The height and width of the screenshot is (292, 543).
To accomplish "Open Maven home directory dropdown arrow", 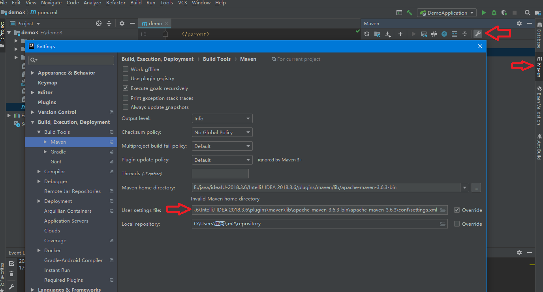I will 465,187.
